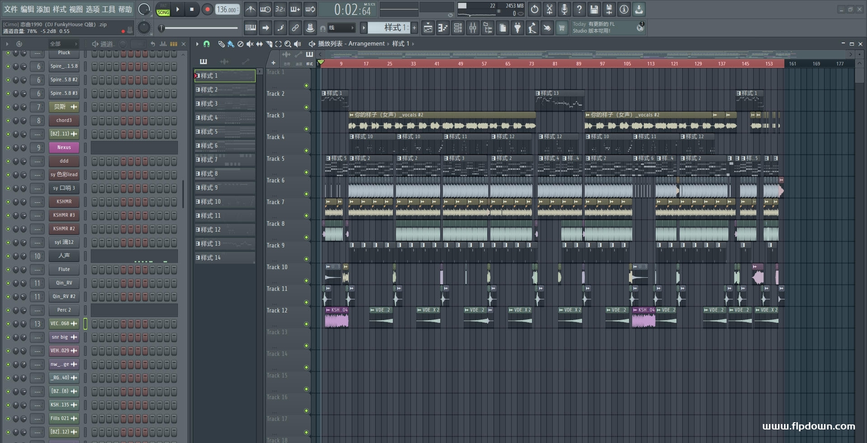Click the save project floppy icon
This screenshot has height=443, width=867.
594,9
